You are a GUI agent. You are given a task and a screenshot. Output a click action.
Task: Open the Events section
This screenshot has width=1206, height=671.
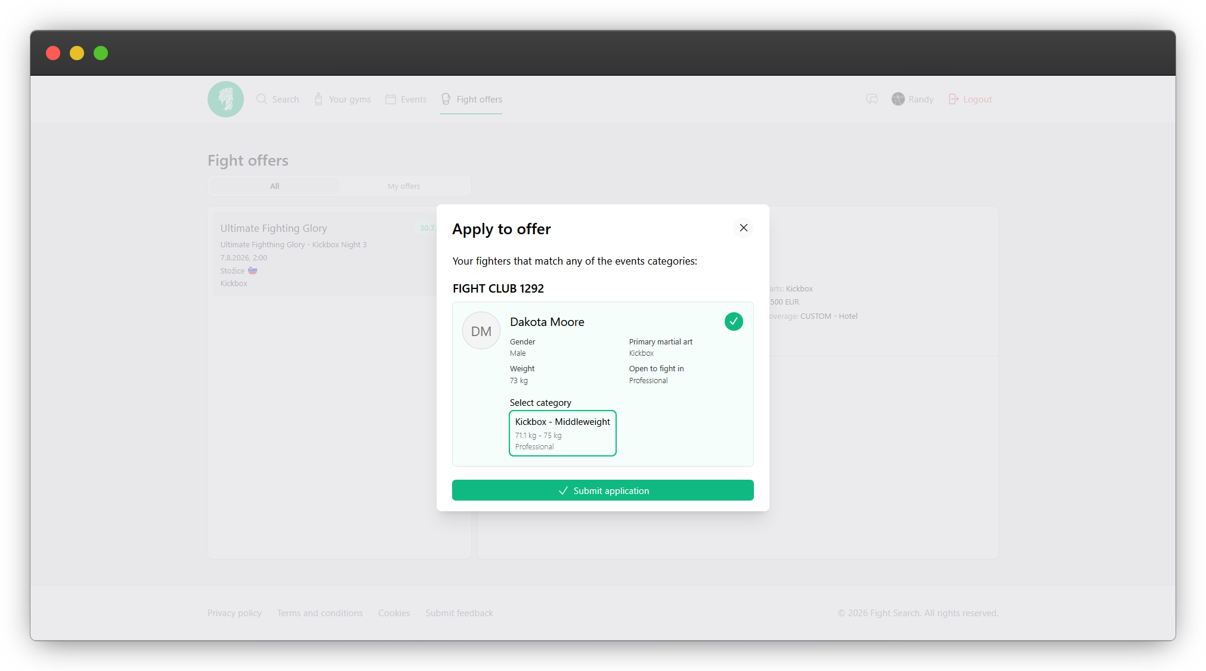pyautogui.click(x=406, y=99)
